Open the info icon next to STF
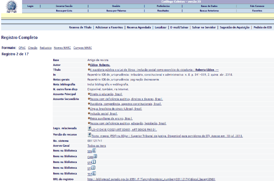 tap(94, 162)
